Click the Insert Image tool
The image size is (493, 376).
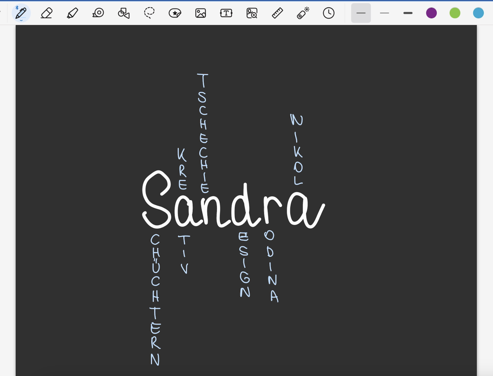200,13
